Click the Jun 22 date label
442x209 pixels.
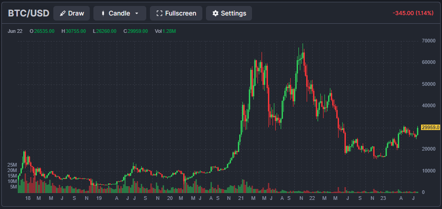pos(15,31)
